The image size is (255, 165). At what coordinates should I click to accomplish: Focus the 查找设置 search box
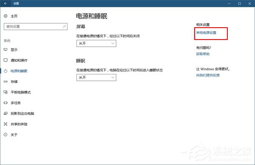[36, 26]
